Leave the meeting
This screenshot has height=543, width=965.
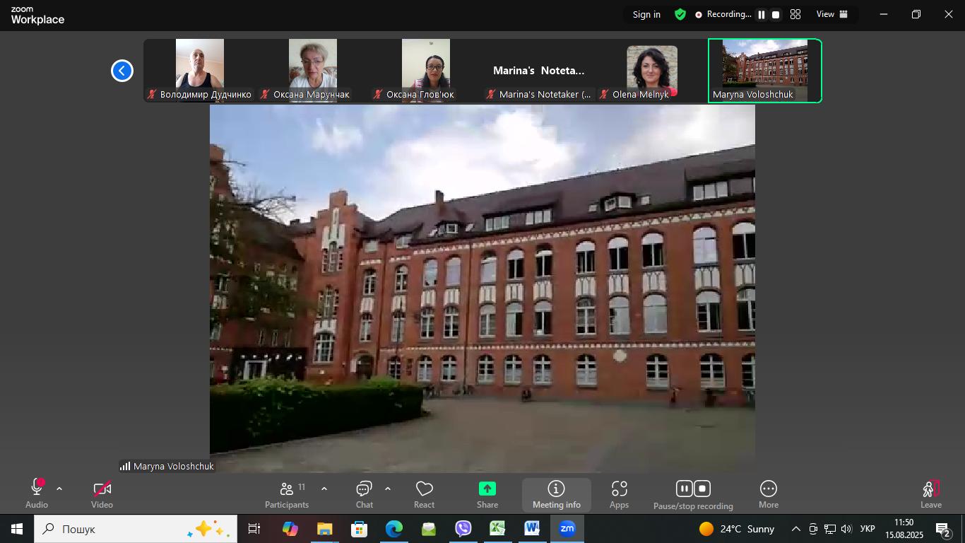pos(930,494)
